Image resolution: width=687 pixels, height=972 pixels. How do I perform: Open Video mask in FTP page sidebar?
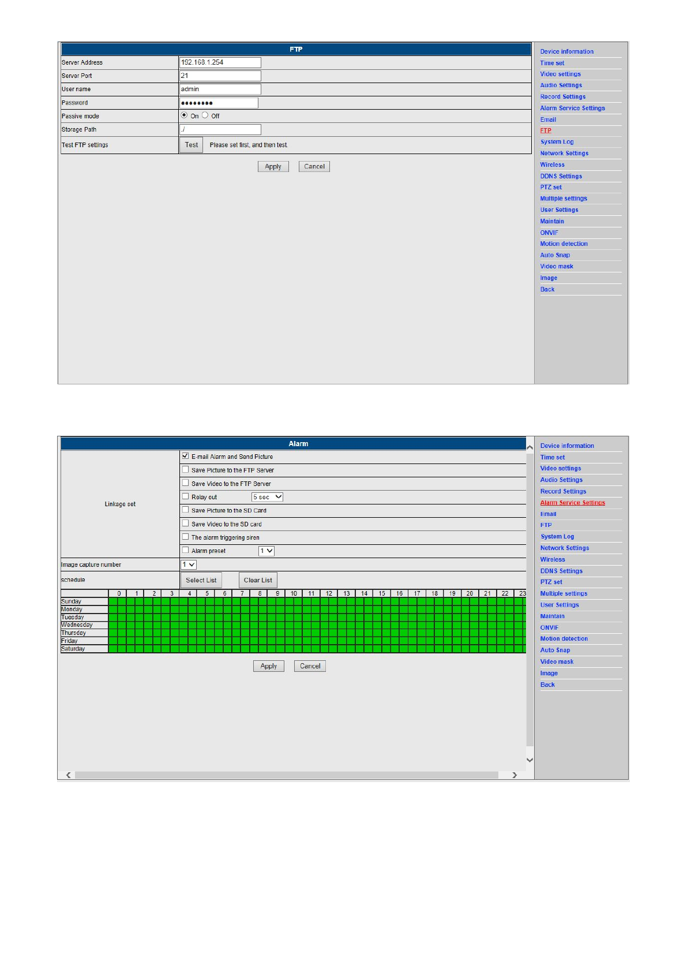click(x=557, y=266)
